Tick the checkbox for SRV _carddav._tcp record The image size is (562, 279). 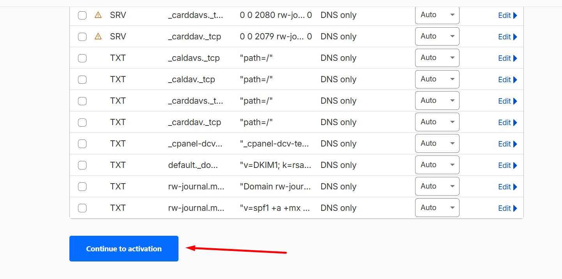click(82, 37)
